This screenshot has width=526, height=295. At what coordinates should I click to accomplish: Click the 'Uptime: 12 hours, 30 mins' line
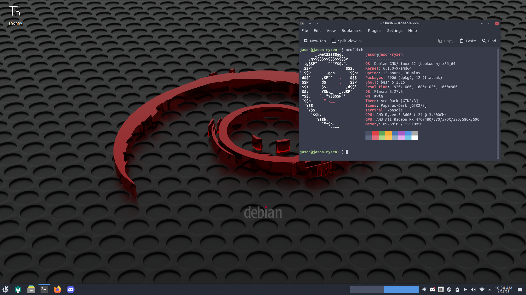(x=393, y=73)
